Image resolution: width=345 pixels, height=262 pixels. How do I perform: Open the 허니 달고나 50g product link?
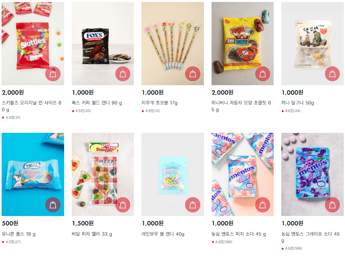(x=297, y=103)
